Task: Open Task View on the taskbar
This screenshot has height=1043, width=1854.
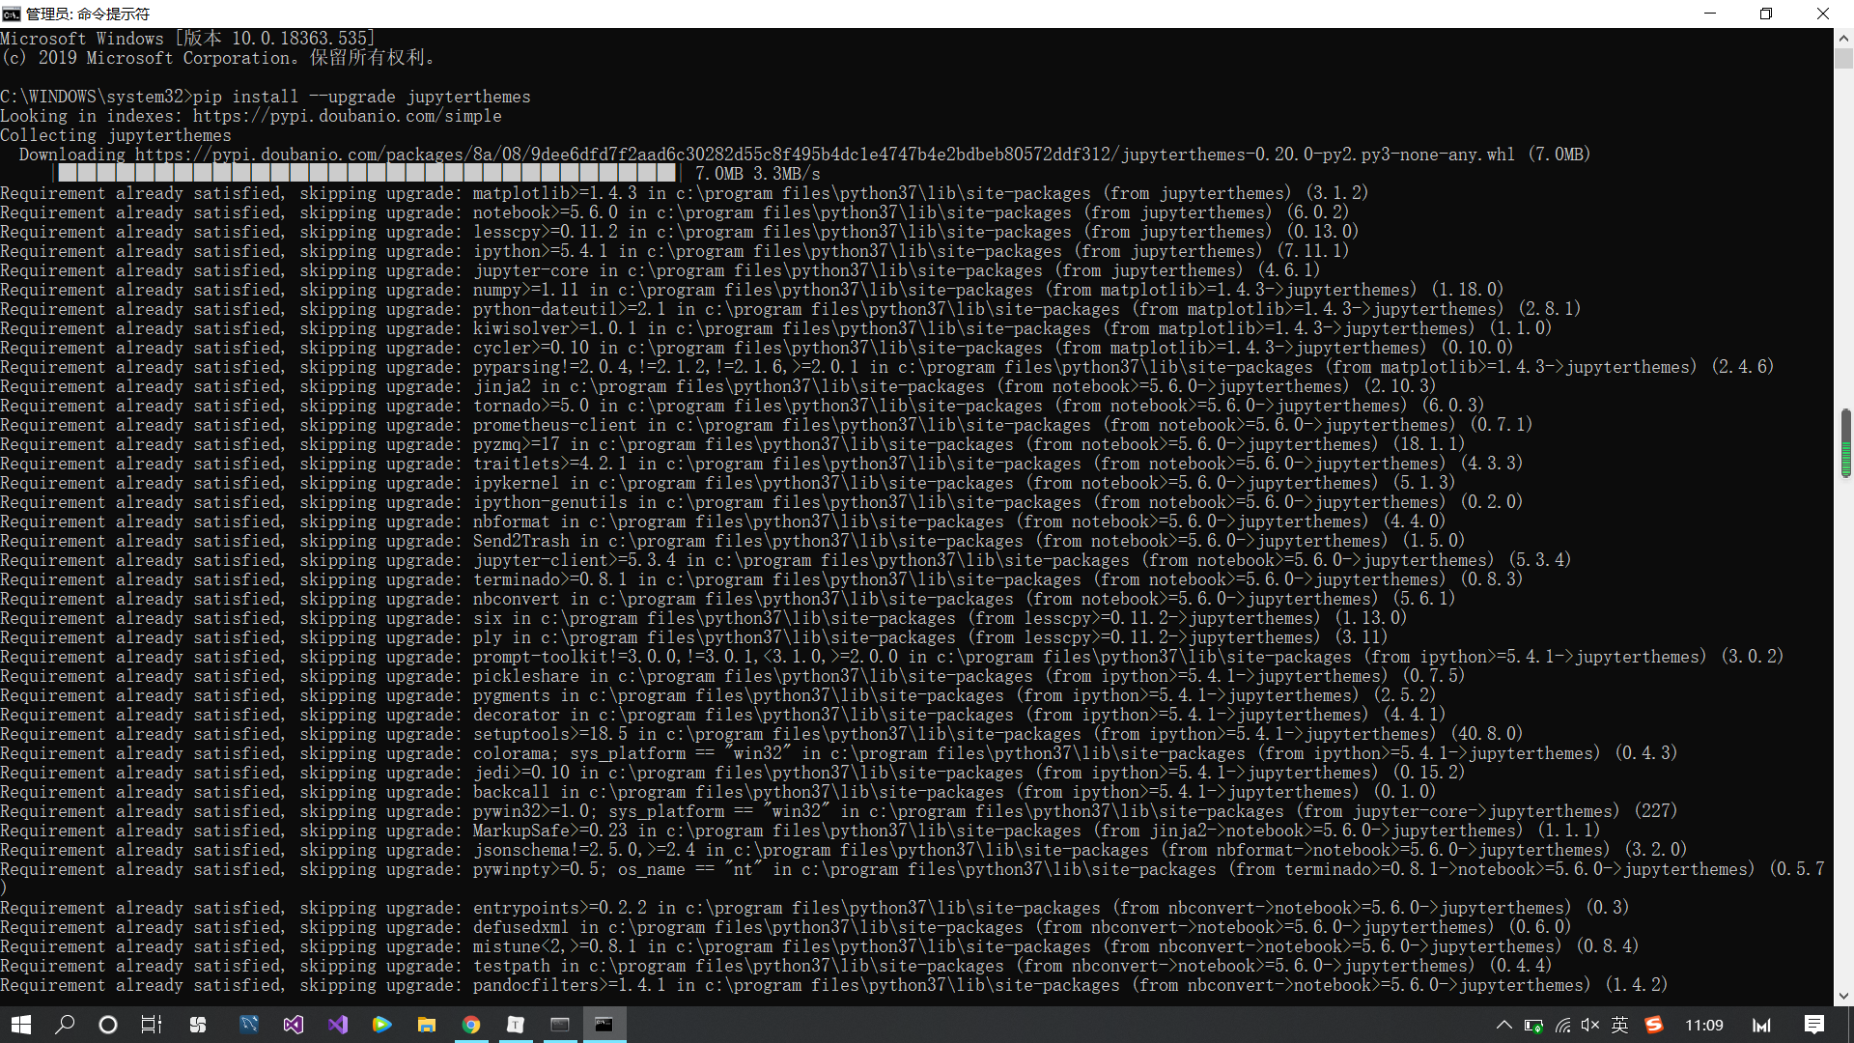Action: [x=152, y=1025]
